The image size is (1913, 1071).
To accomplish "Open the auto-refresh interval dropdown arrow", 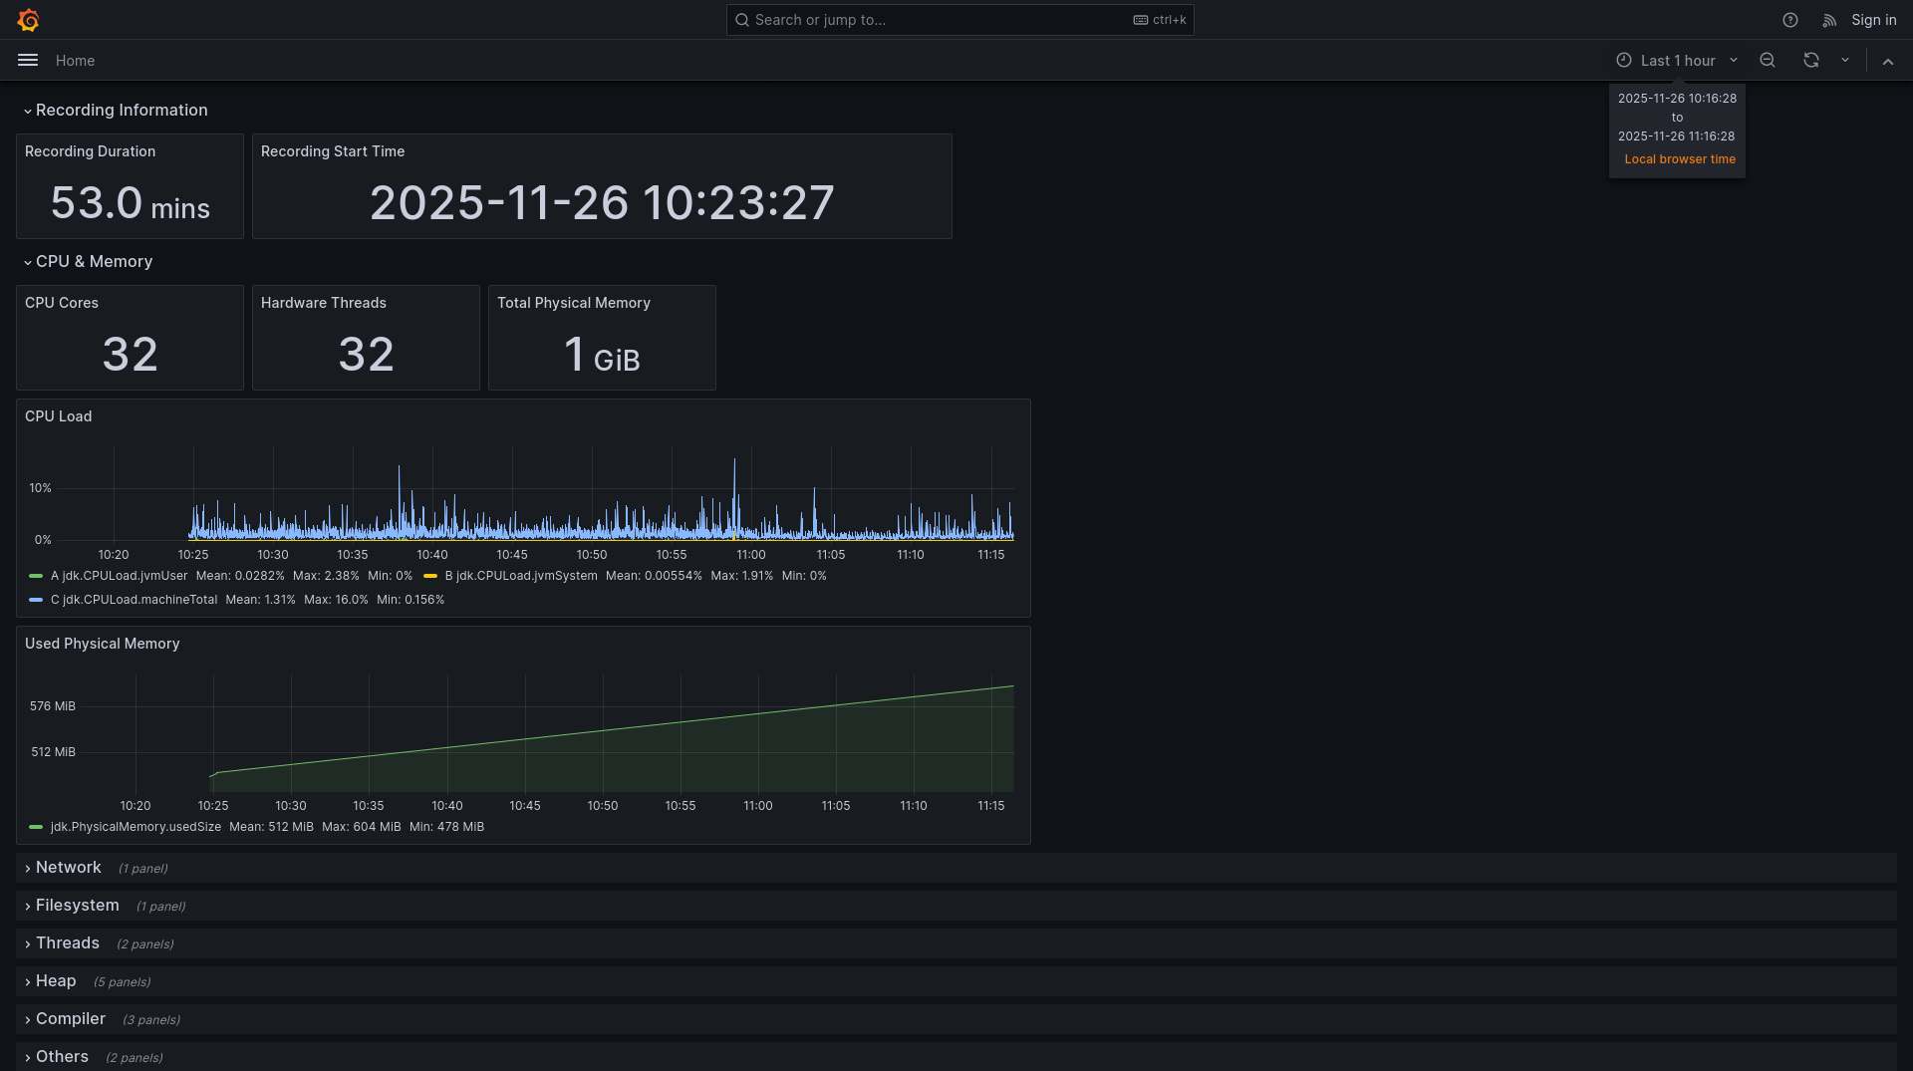I will click(x=1845, y=61).
